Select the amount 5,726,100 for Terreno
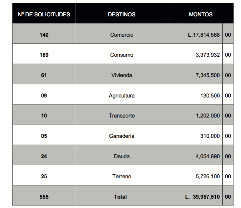Image resolution: width=241 pixels, height=208 pixels. [x=208, y=176]
